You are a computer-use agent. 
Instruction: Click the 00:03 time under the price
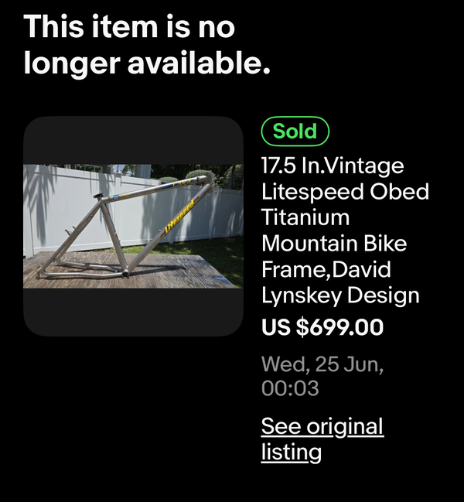tap(290, 388)
